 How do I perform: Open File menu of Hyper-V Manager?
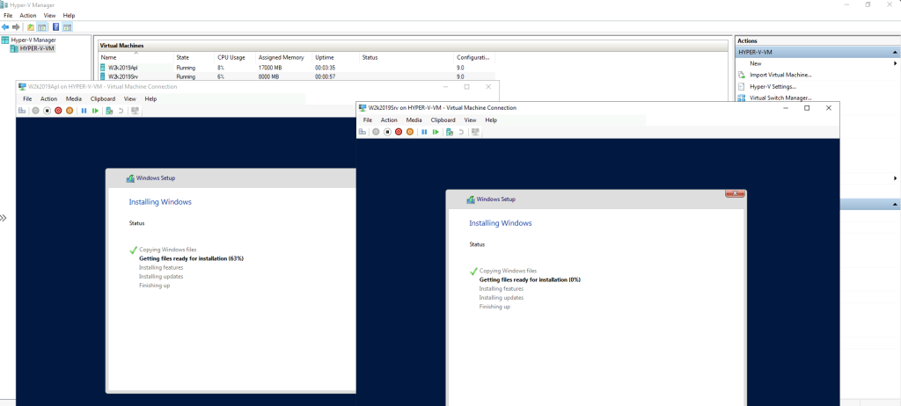(8, 16)
